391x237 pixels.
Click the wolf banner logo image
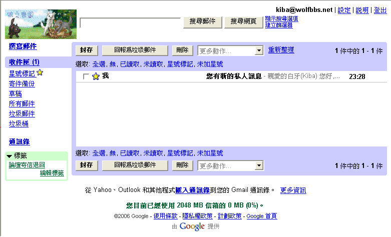[41, 24]
